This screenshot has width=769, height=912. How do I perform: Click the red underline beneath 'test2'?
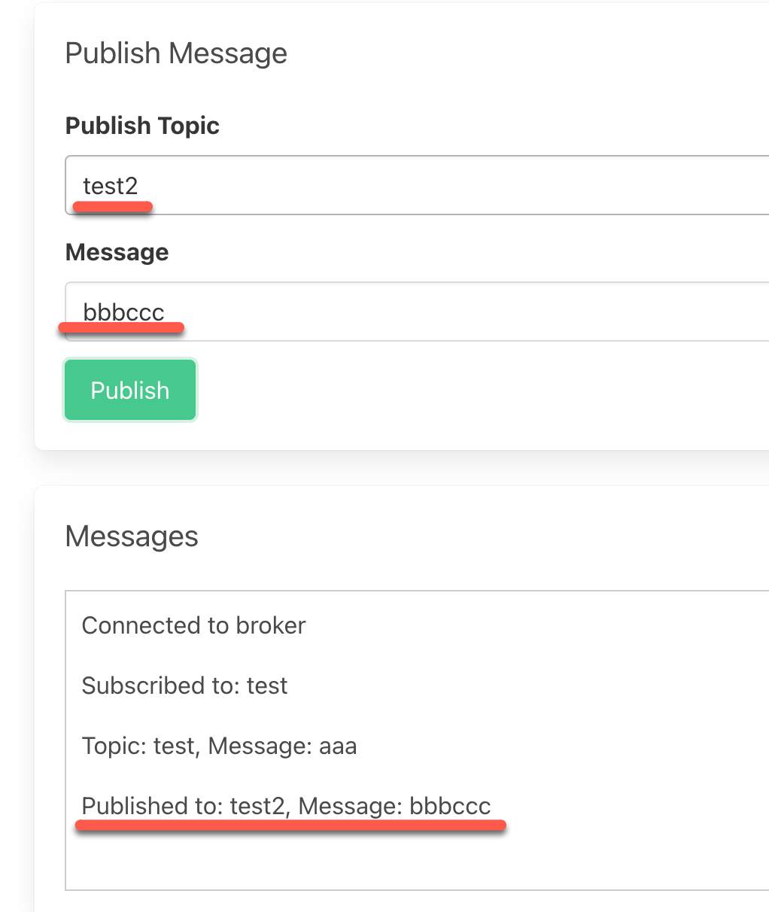pos(113,206)
